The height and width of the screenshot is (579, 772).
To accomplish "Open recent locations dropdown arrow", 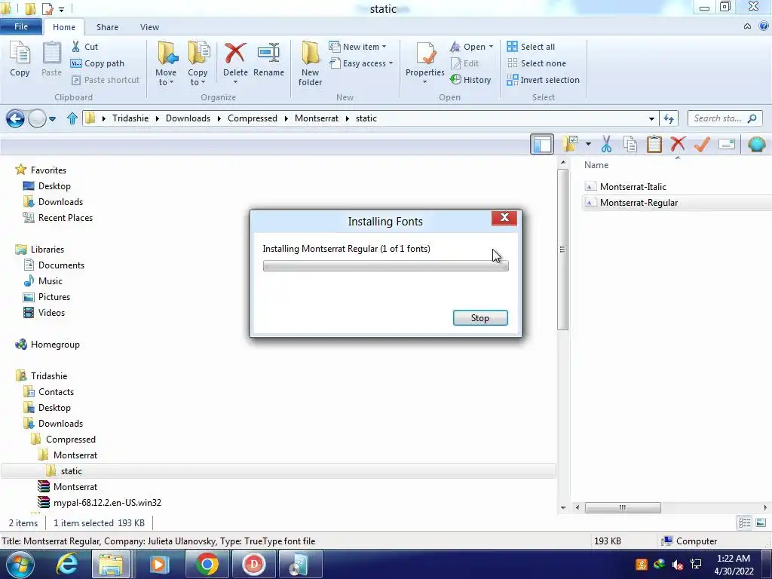I will coord(52,118).
